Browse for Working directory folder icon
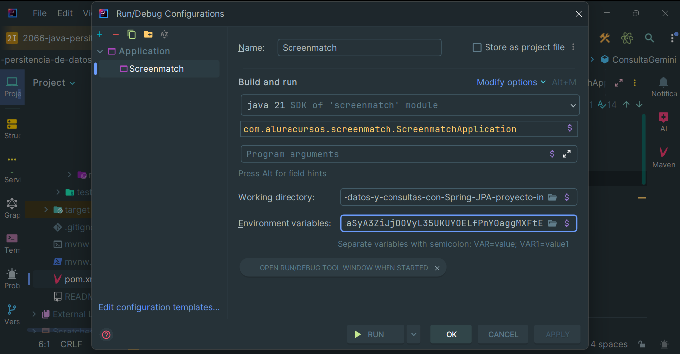The height and width of the screenshot is (354, 680). pyautogui.click(x=552, y=197)
